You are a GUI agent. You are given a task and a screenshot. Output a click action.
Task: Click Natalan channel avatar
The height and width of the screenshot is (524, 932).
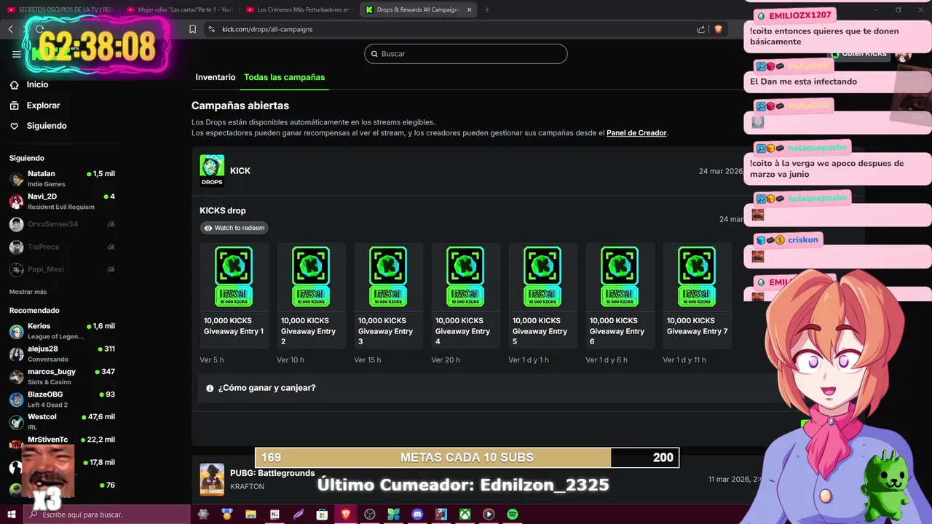click(x=16, y=179)
